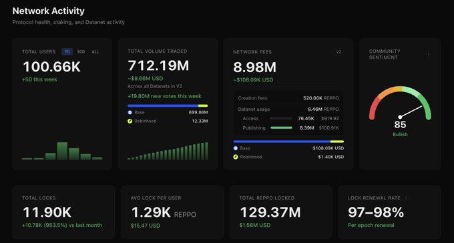This screenshot has height=243, width=454.
Task: Click '+10.78K (953.5%) vs last month'
Action: pyautogui.click(x=62, y=225)
